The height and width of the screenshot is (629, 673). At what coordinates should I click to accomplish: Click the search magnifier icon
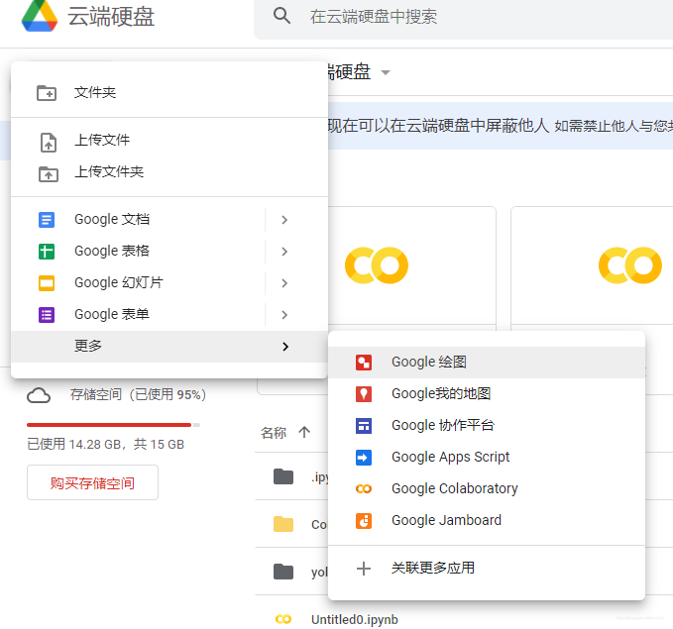pos(282,16)
